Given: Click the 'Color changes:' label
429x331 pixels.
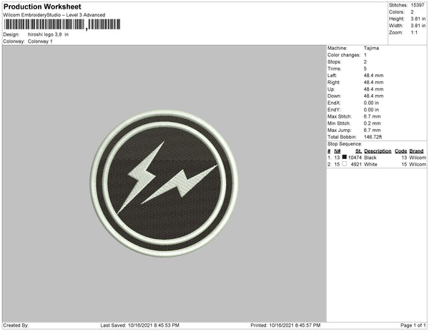Looking at the screenshot, I should pos(344,55).
